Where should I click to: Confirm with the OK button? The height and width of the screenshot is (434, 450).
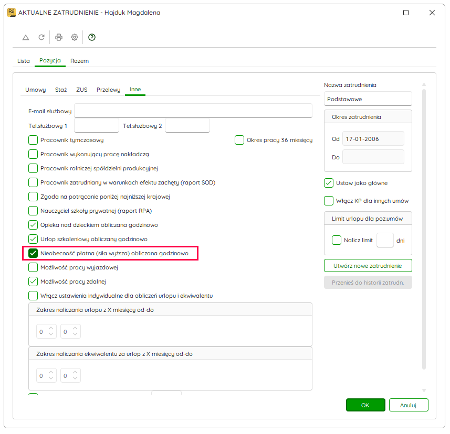(365, 405)
